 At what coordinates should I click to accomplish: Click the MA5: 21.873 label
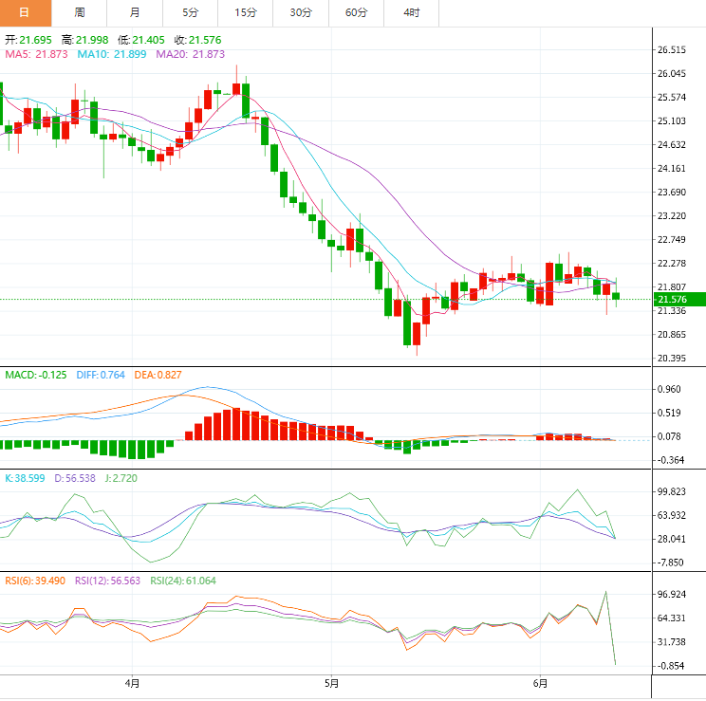(36, 54)
